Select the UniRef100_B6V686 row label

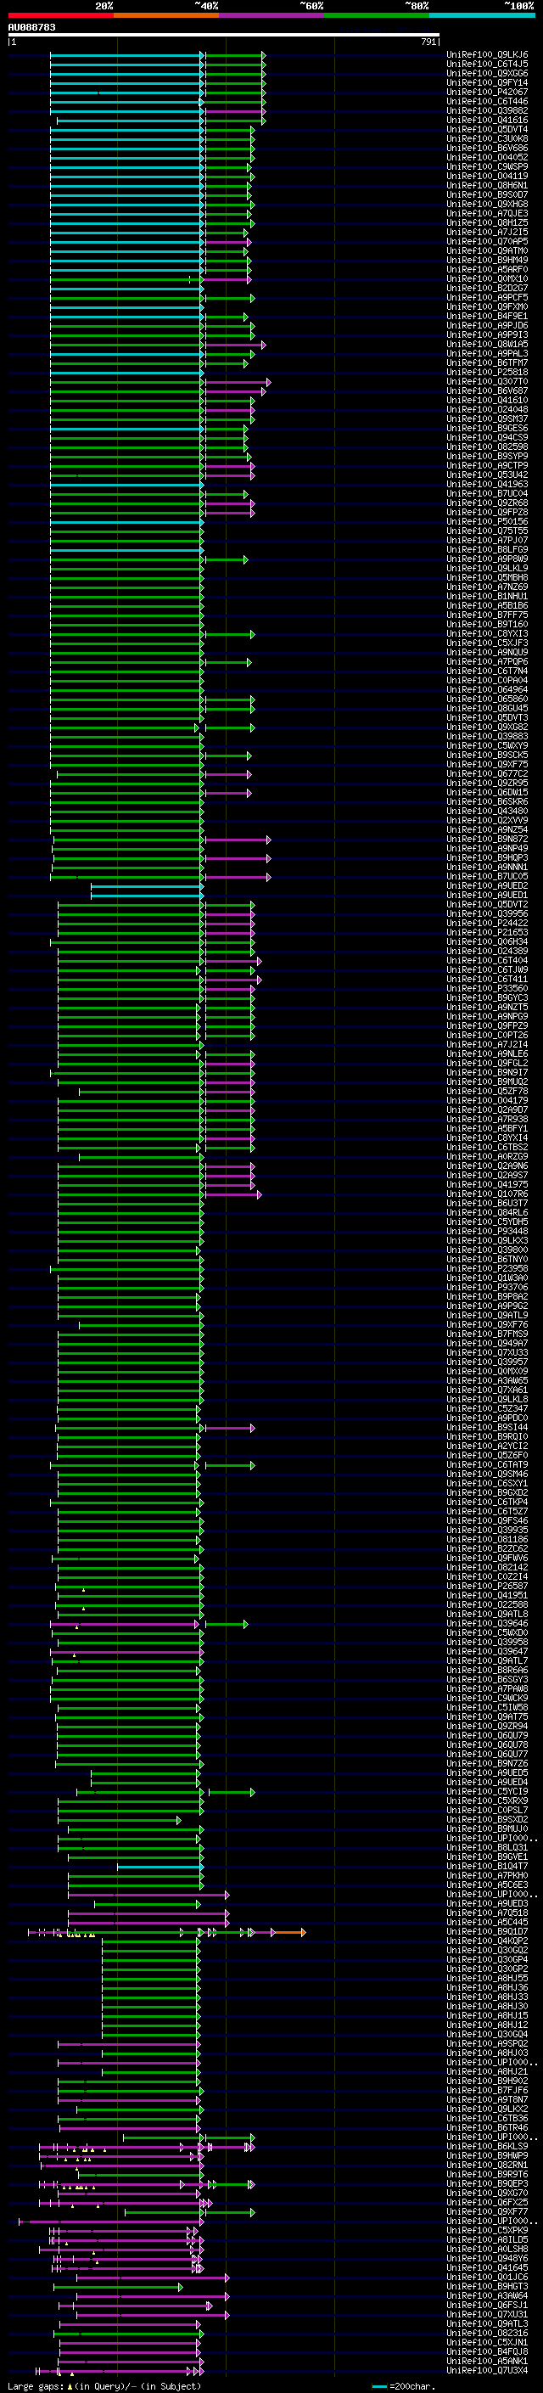click(487, 148)
